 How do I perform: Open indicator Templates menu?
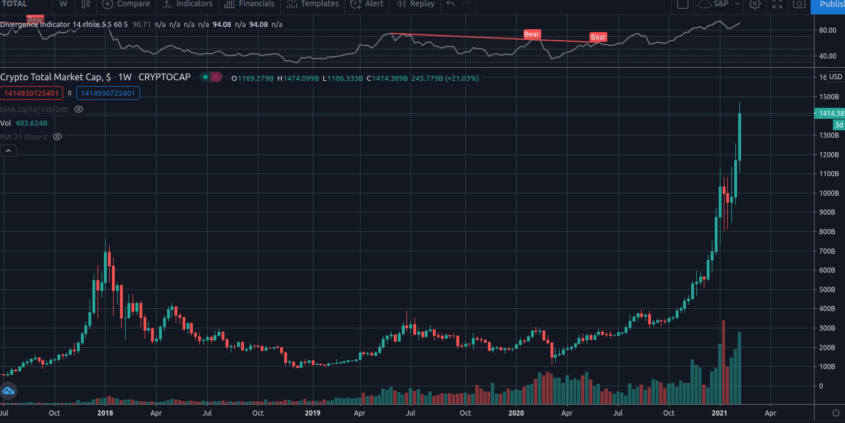pyautogui.click(x=313, y=4)
